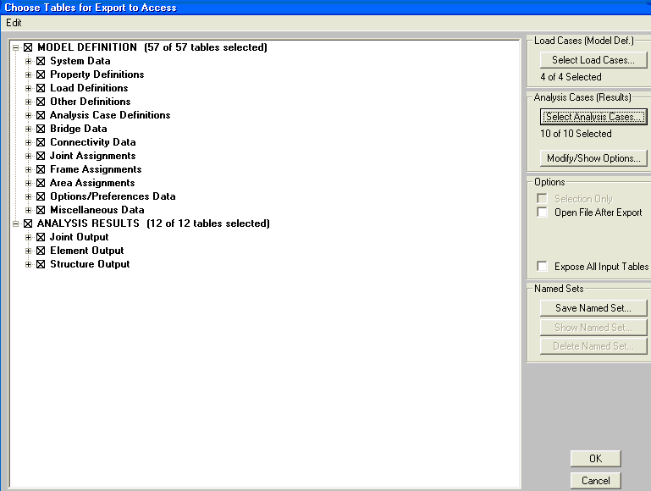Expand the Options/Preferences Data node
Screen dimensions: 651x491
(x=28, y=196)
